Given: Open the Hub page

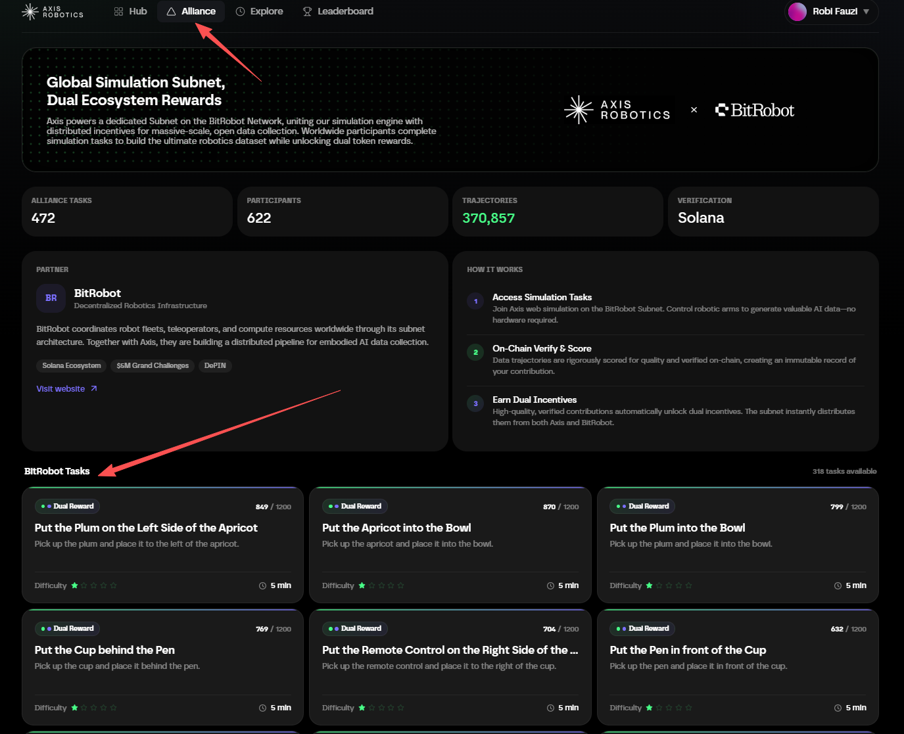Looking at the screenshot, I should pyautogui.click(x=130, y=11).
